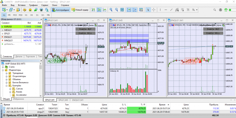Switch chart to line chart type

(104, 10)
